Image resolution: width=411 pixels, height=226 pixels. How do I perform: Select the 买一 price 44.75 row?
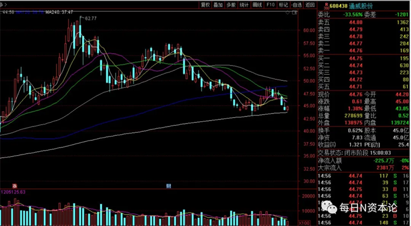pos(363,59)
